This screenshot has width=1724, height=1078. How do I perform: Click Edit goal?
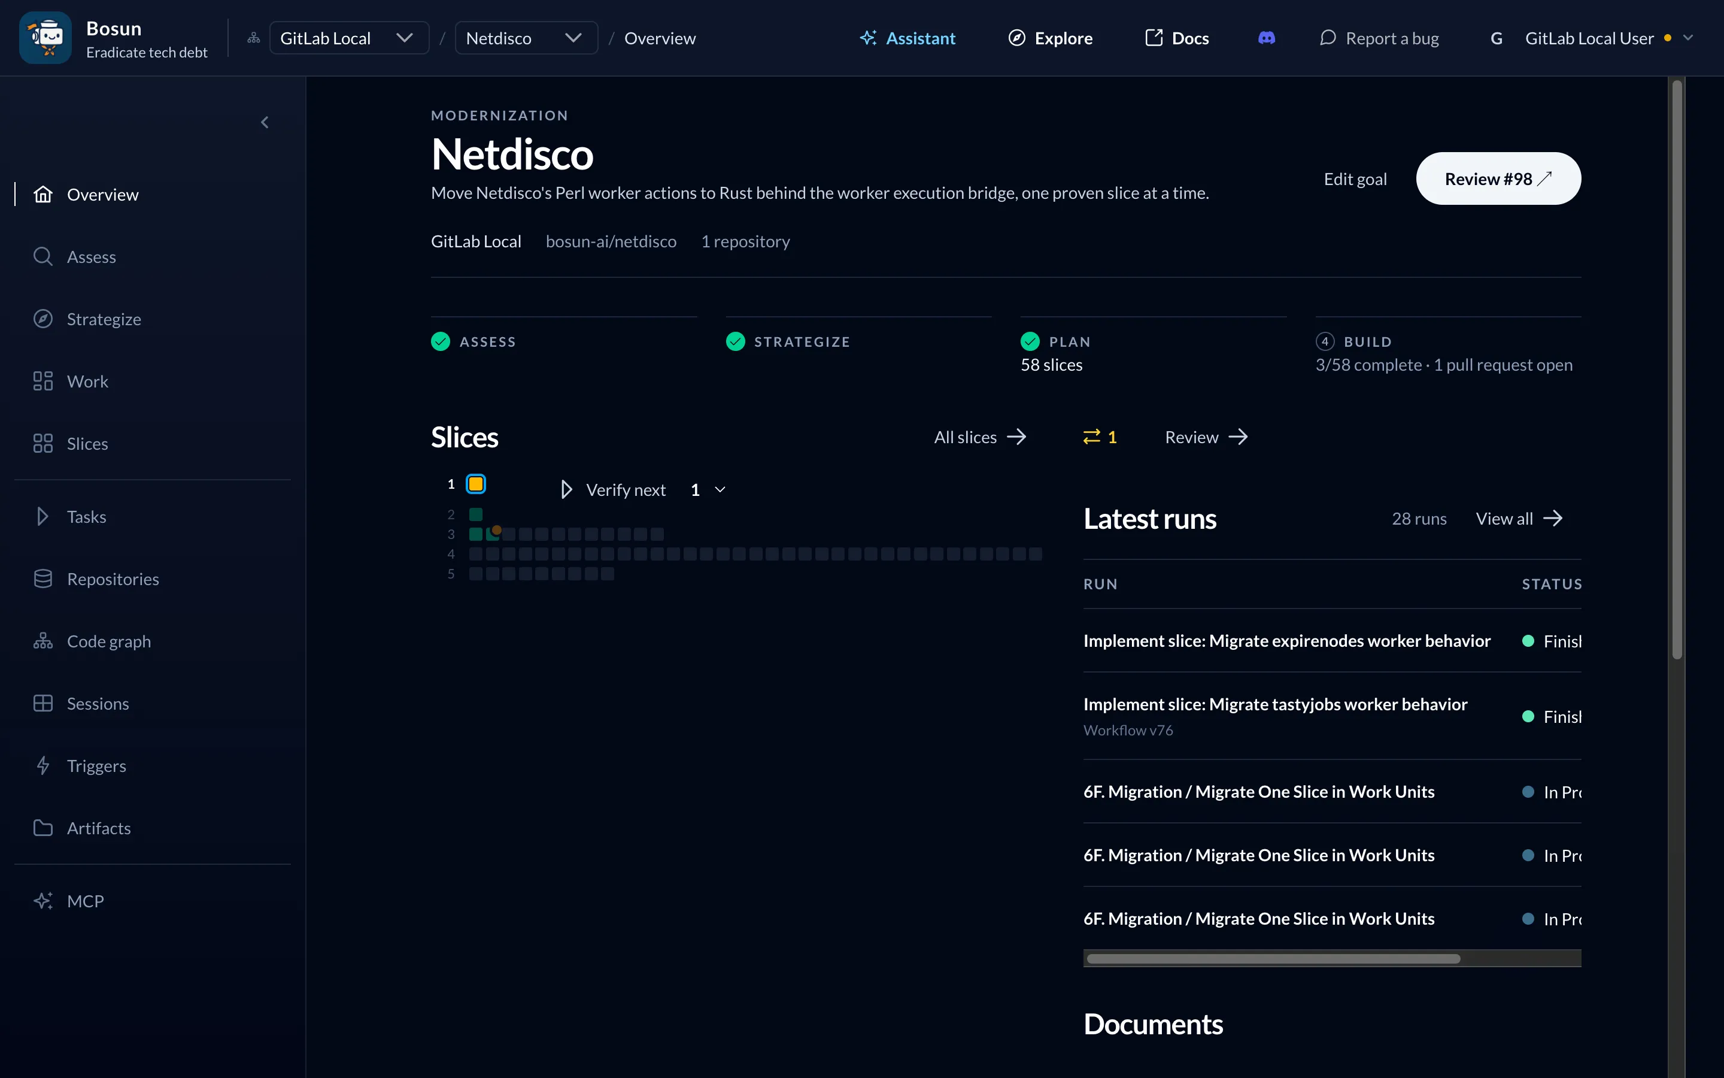click(1355, 179)
